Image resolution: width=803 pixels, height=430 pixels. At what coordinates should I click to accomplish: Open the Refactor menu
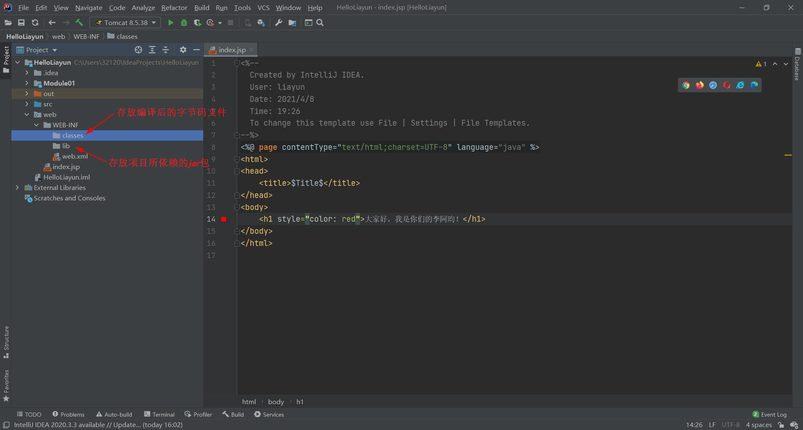174,8
